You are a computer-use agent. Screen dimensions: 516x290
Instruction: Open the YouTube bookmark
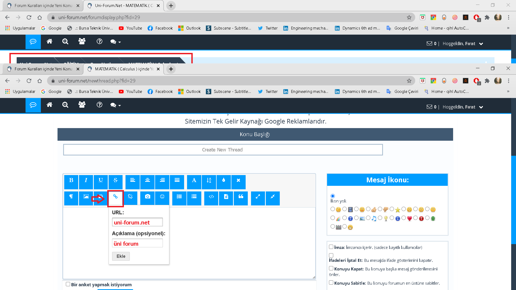pos(130,92)
